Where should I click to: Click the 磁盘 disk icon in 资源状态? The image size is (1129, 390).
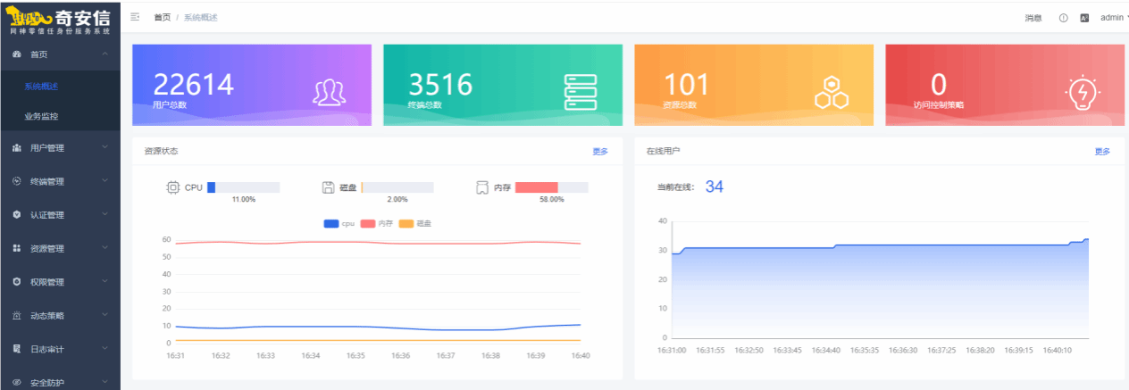(329, 187)
